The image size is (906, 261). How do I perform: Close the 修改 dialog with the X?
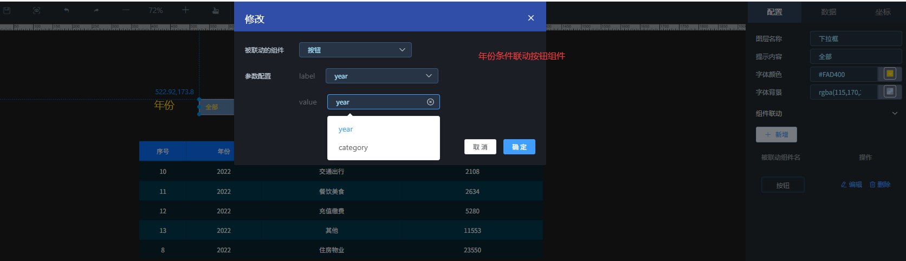point(530,18)
